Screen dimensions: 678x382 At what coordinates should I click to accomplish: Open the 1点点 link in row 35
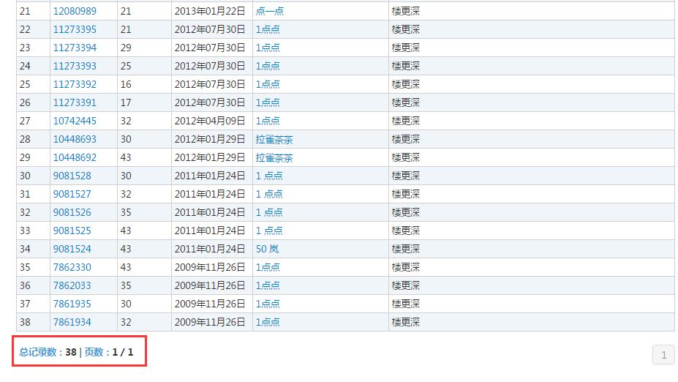click(x=268, y=267)
